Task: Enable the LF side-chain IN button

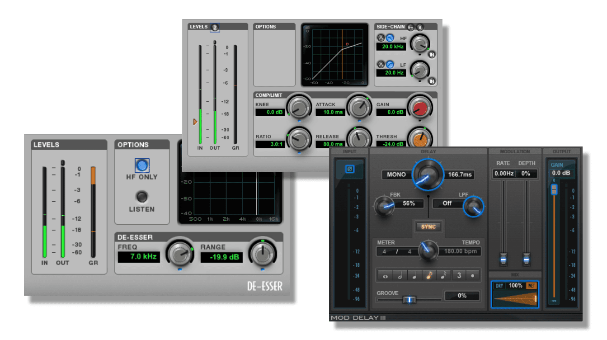Action: tap(432, 81)
